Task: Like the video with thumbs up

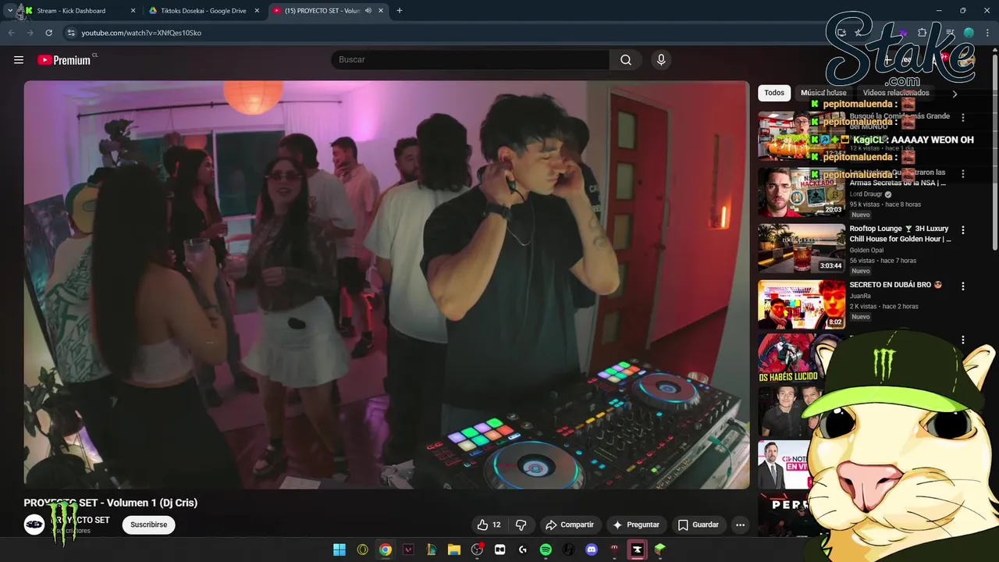Action: [x=490, y=525]
